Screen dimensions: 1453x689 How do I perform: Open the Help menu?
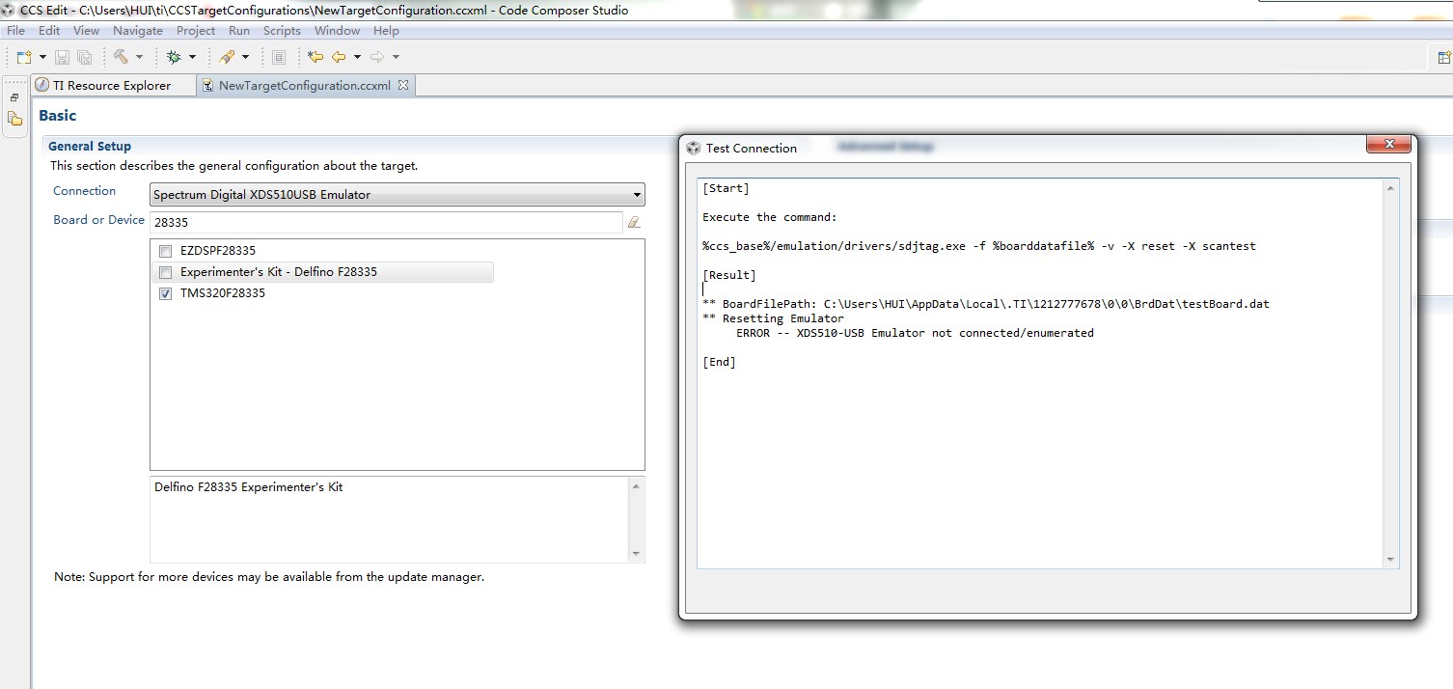(x=386, y=31)
